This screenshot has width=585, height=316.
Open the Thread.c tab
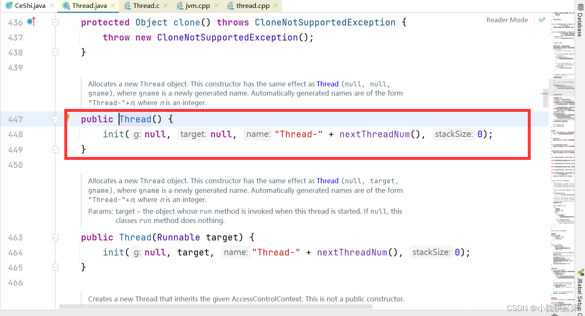click(146, 6)
